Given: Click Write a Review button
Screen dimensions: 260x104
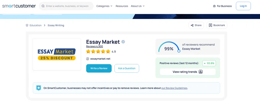Looking at the screenshot, I should [99, 68].
